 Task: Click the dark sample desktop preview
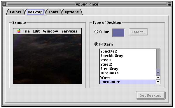(x=48, y=59)
